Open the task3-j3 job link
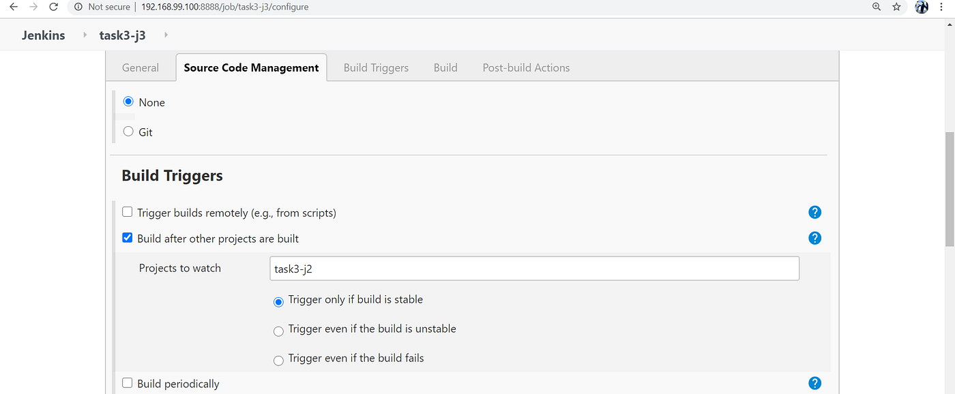Screen dimensions: 955x394 (122, 35)
